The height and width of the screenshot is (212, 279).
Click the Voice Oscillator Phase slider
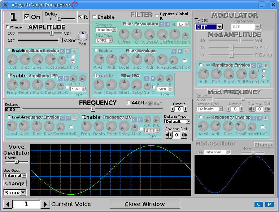click(x=17, y=162)
